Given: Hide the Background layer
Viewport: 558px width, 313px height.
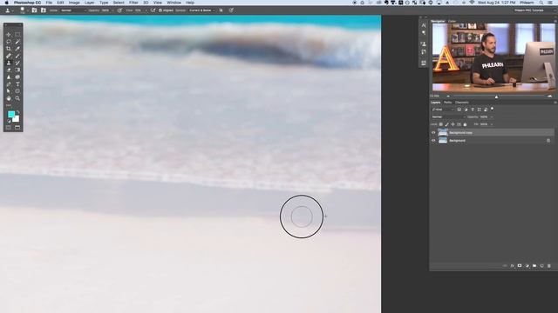Looking at the screenshot, I should click(x=433, y=141).
